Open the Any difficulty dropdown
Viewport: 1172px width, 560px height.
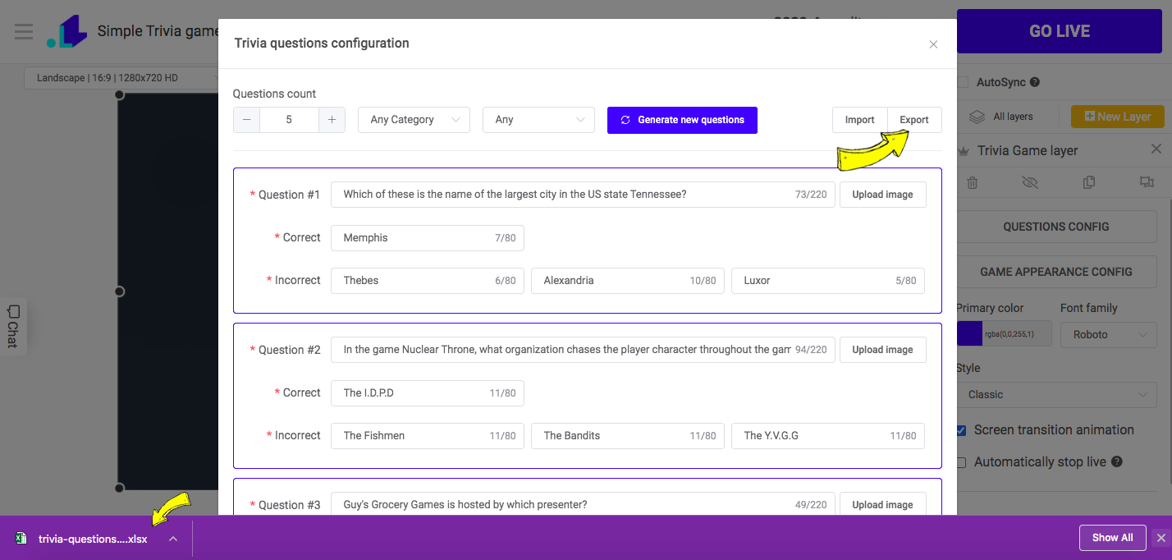538,120
